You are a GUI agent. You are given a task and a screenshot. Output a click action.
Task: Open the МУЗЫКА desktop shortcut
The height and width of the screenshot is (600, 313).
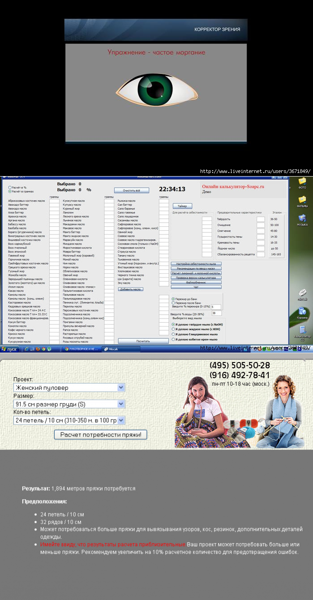(x=302, y=219)
